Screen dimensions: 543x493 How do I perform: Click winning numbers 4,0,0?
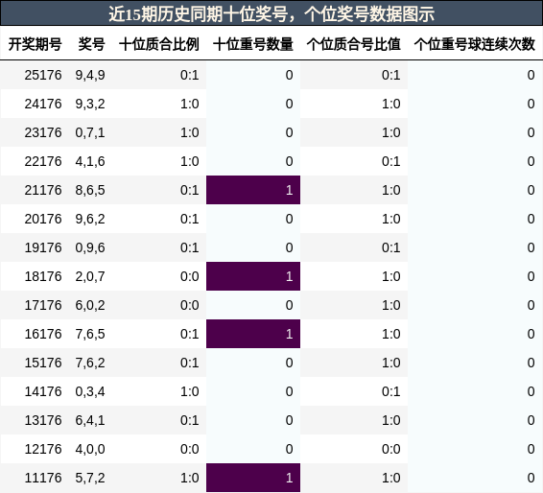[x=90, y=449]
